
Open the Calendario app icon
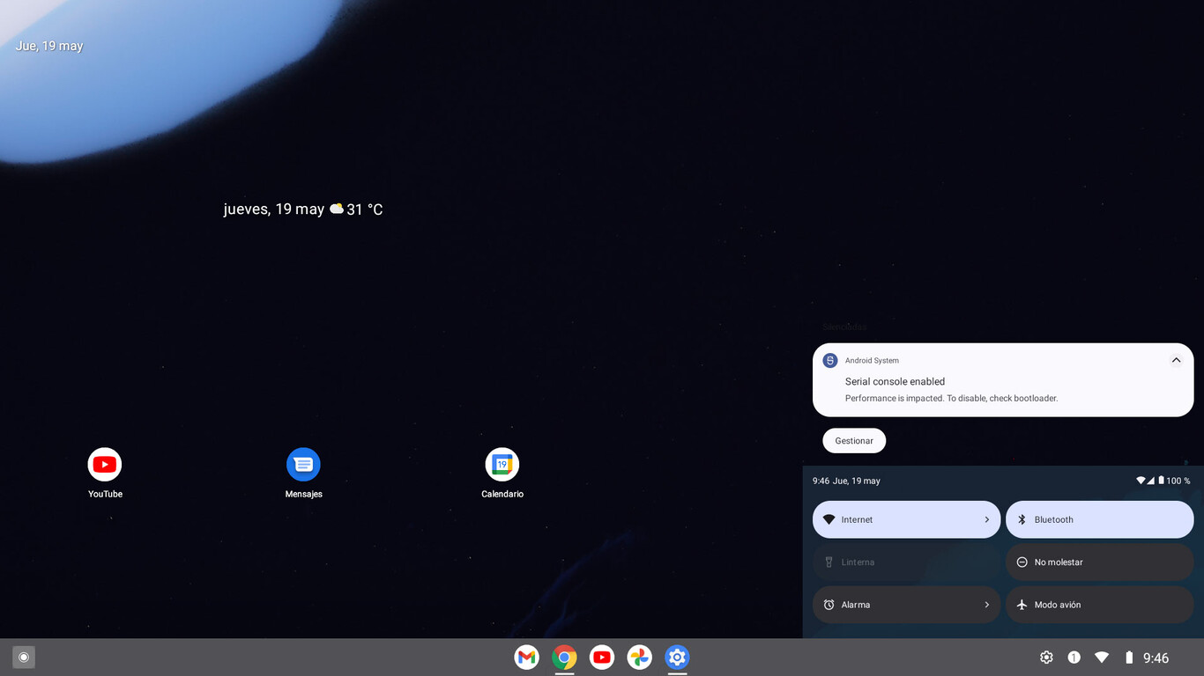(502, 465)
